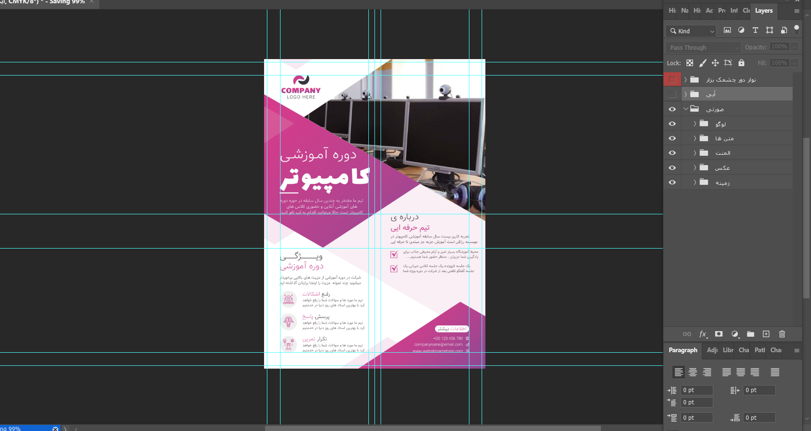Click the pixel layer filter icon
Viewport: 811px width, 431px height.
[x=727, y=30]
